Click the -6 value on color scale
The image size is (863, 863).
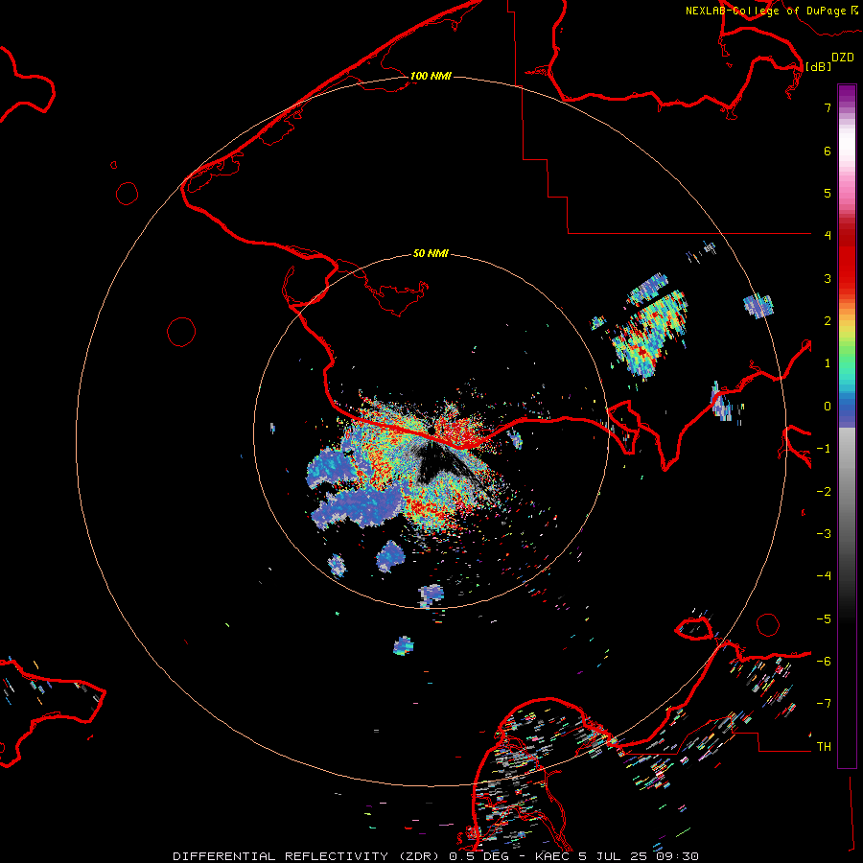tap(824, 662)
